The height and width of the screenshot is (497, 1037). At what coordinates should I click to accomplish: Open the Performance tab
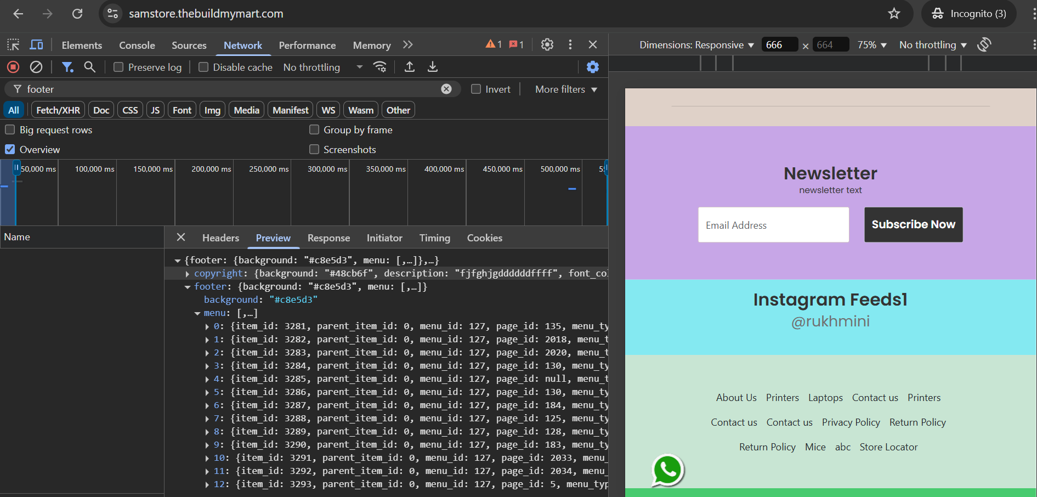click(307, 45)
